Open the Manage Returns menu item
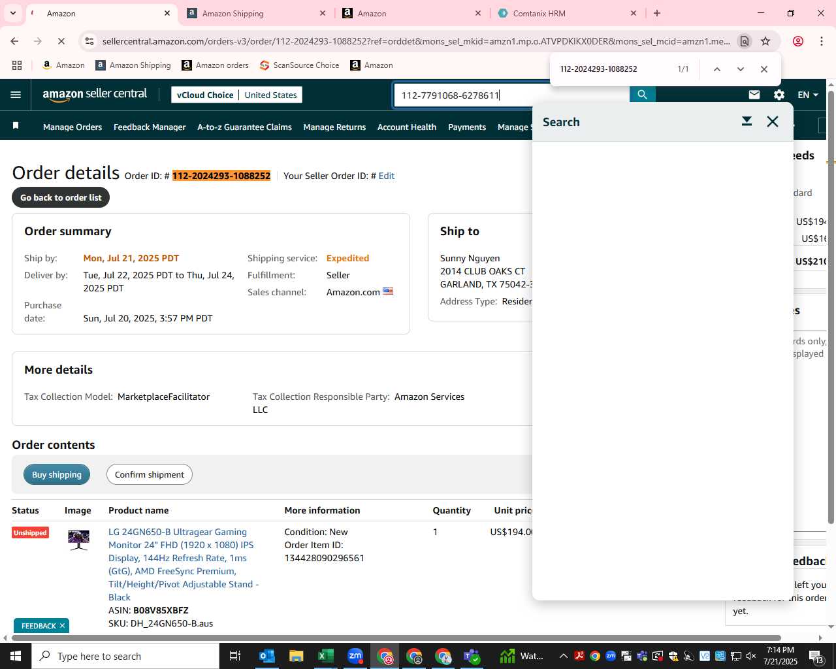Image resolution: width=836 pixels, height=669 pixels. (334, 127)
